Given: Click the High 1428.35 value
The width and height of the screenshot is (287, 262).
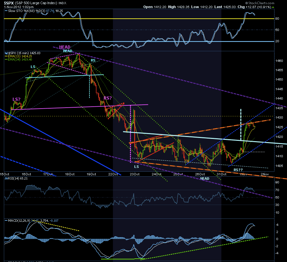Looking at the screenshot, I should coord(179,7).
